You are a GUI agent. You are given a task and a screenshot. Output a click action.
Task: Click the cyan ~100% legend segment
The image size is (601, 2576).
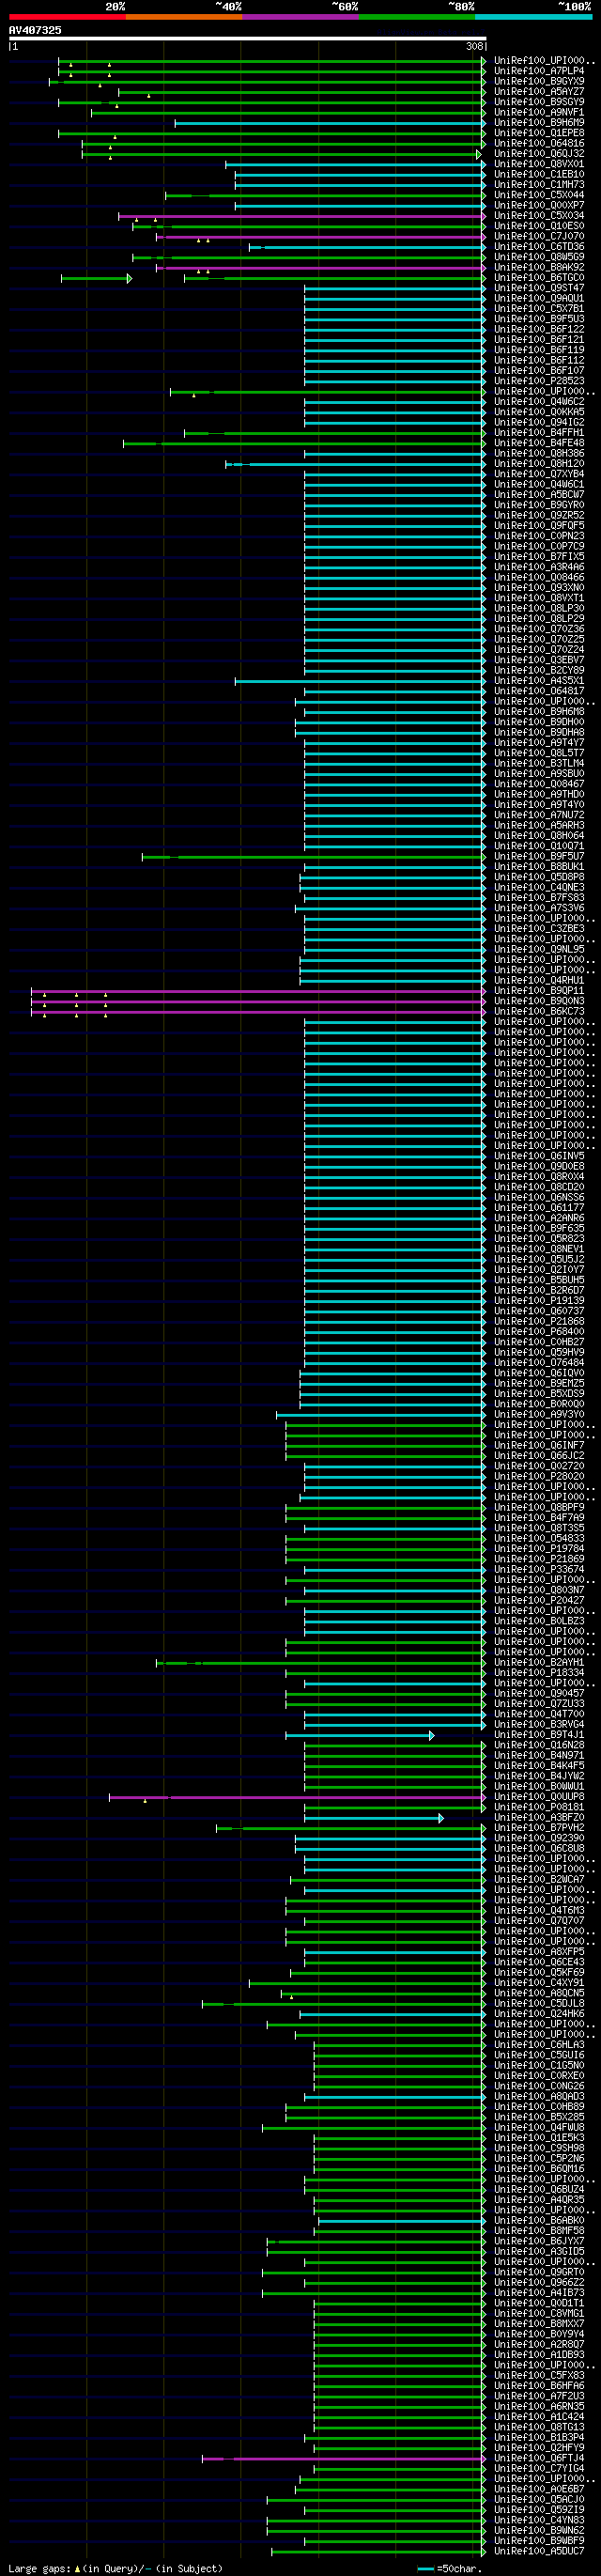click(533, 17)
